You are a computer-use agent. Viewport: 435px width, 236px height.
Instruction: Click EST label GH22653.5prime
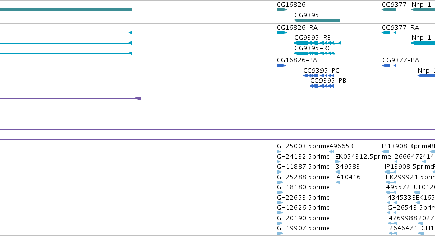[x=303, y=198]
